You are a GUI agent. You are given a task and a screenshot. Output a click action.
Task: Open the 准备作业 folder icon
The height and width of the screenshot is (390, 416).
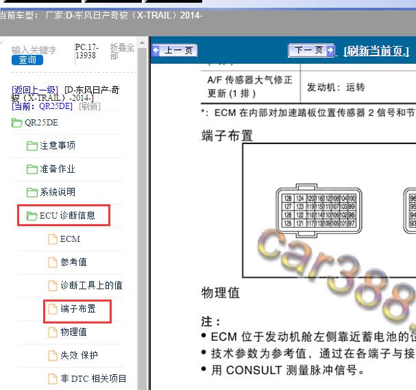32,169
